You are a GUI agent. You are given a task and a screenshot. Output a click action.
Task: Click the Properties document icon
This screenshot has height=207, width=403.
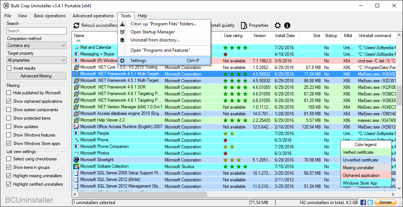pos(244,25)
